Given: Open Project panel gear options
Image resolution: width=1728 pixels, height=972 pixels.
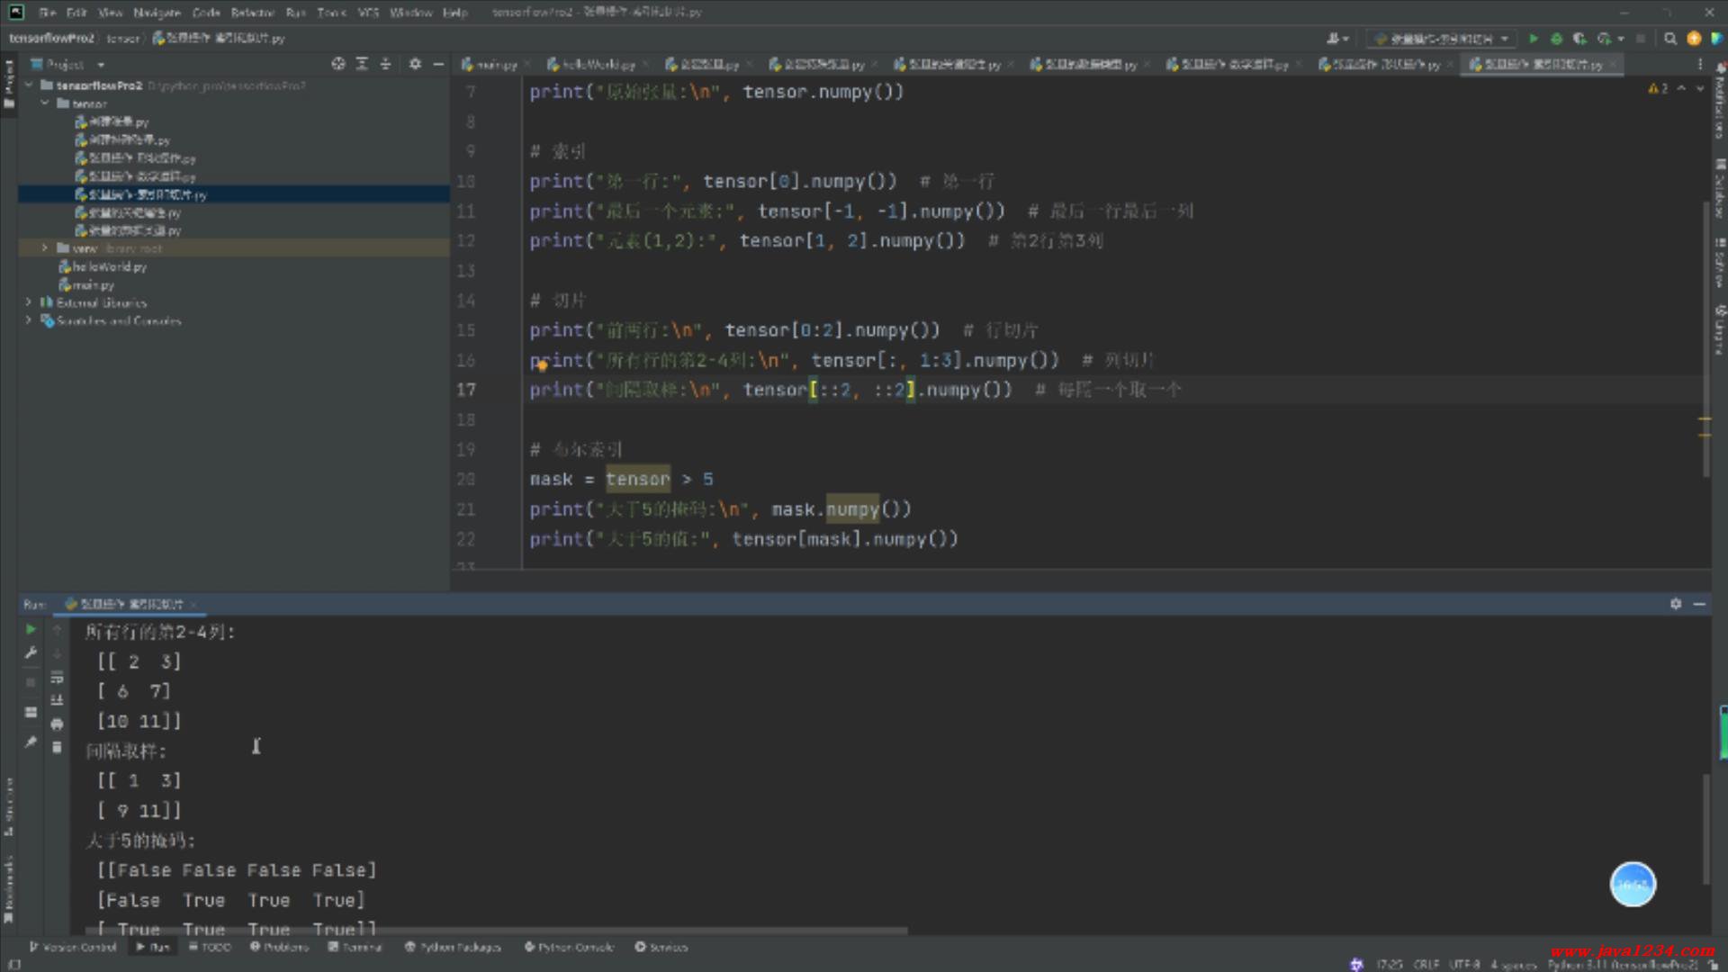Looking at the screenshot, I should pyautogui.click(x=415, y=64).
